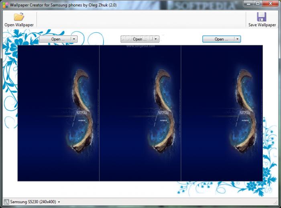This screenshot has width=281, height=208.
Task: Click the Save Wallpaper floppy disk icon
Action: (x=261, y=17)
